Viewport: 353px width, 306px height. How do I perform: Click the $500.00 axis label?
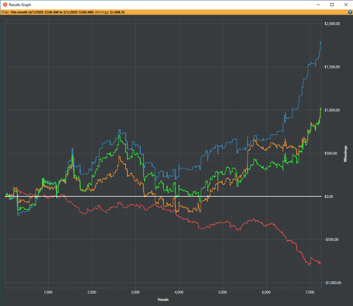pyautogui.click(x=331, y=154)
